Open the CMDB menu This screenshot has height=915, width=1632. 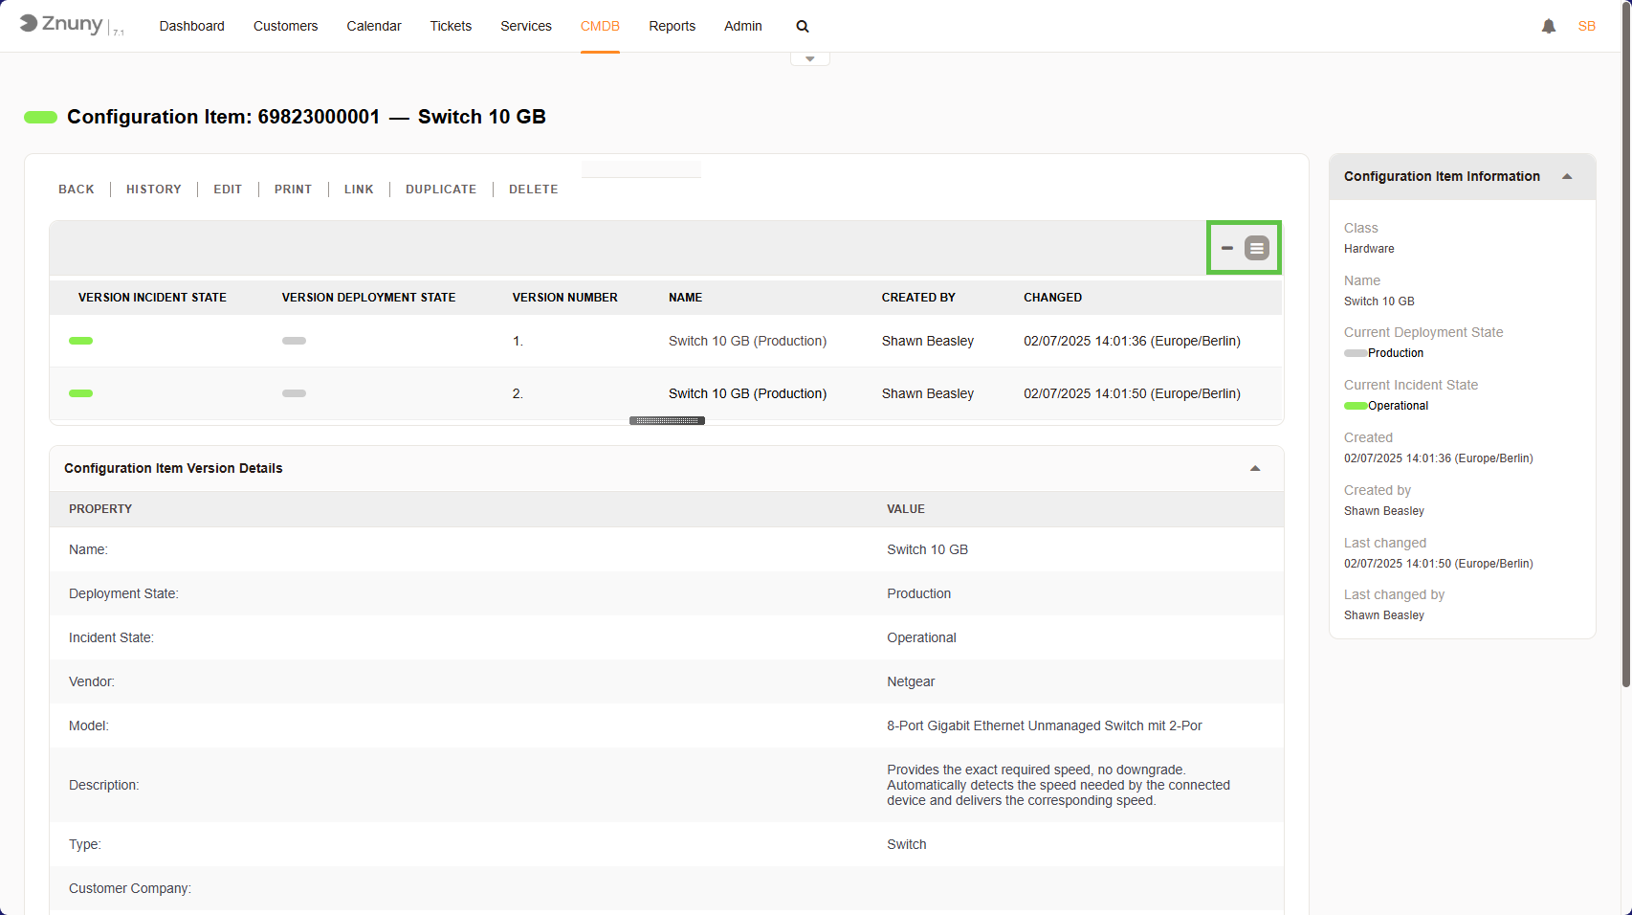coord(600,26)
